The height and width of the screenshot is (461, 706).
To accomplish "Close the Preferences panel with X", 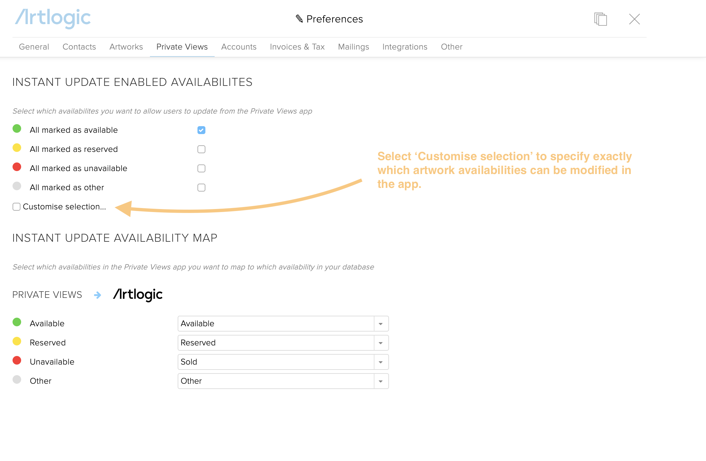I will [x=634, y=19].
